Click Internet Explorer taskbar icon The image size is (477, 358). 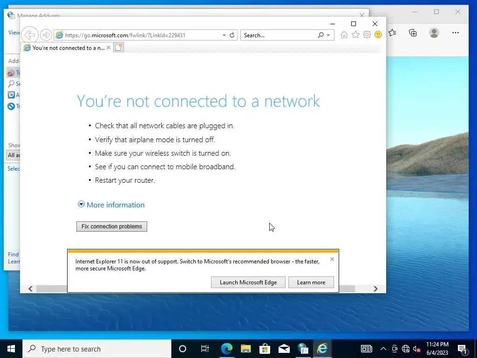click(322, 349)
